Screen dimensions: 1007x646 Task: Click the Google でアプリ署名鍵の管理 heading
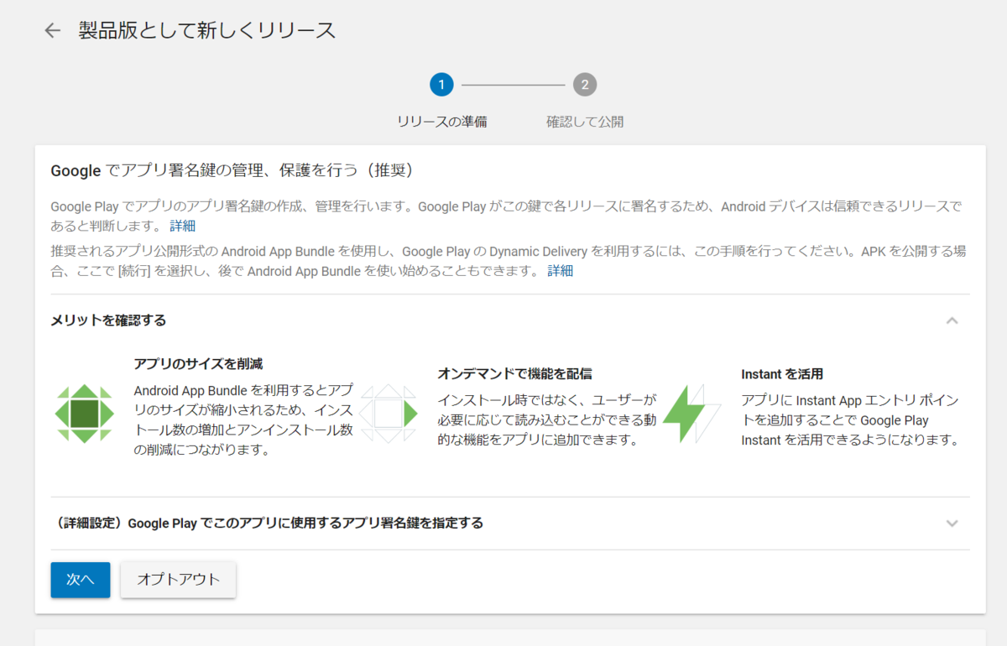(x=232, y=171)
